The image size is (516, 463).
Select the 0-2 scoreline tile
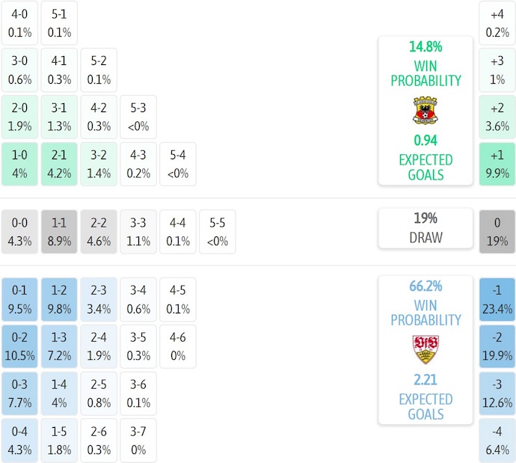(19, 346)
